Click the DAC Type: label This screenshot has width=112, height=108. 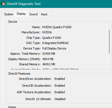point(33,43)
